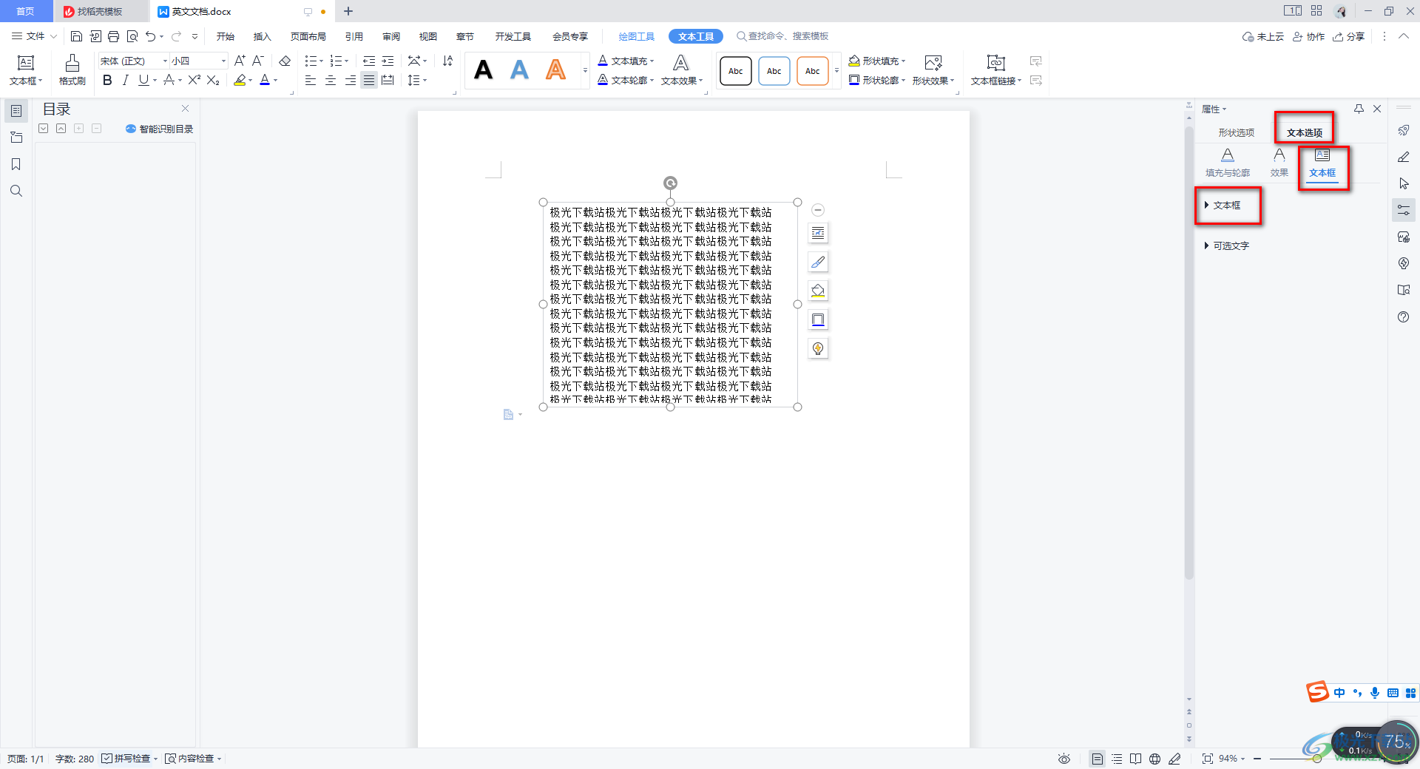Click the 分享 share button
Viewport: 1420px width, 769px height.
1349,36
